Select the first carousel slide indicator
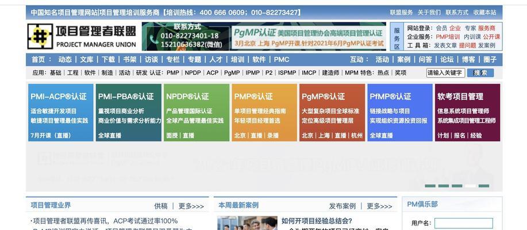Screen dimensions: 527x230 [430, 186]
